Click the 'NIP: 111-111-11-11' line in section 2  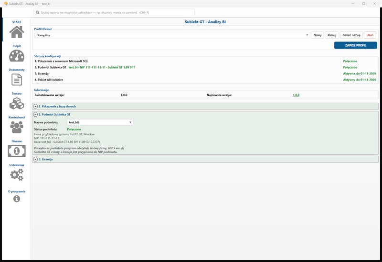pyautogui.click(x=46, y=138)
